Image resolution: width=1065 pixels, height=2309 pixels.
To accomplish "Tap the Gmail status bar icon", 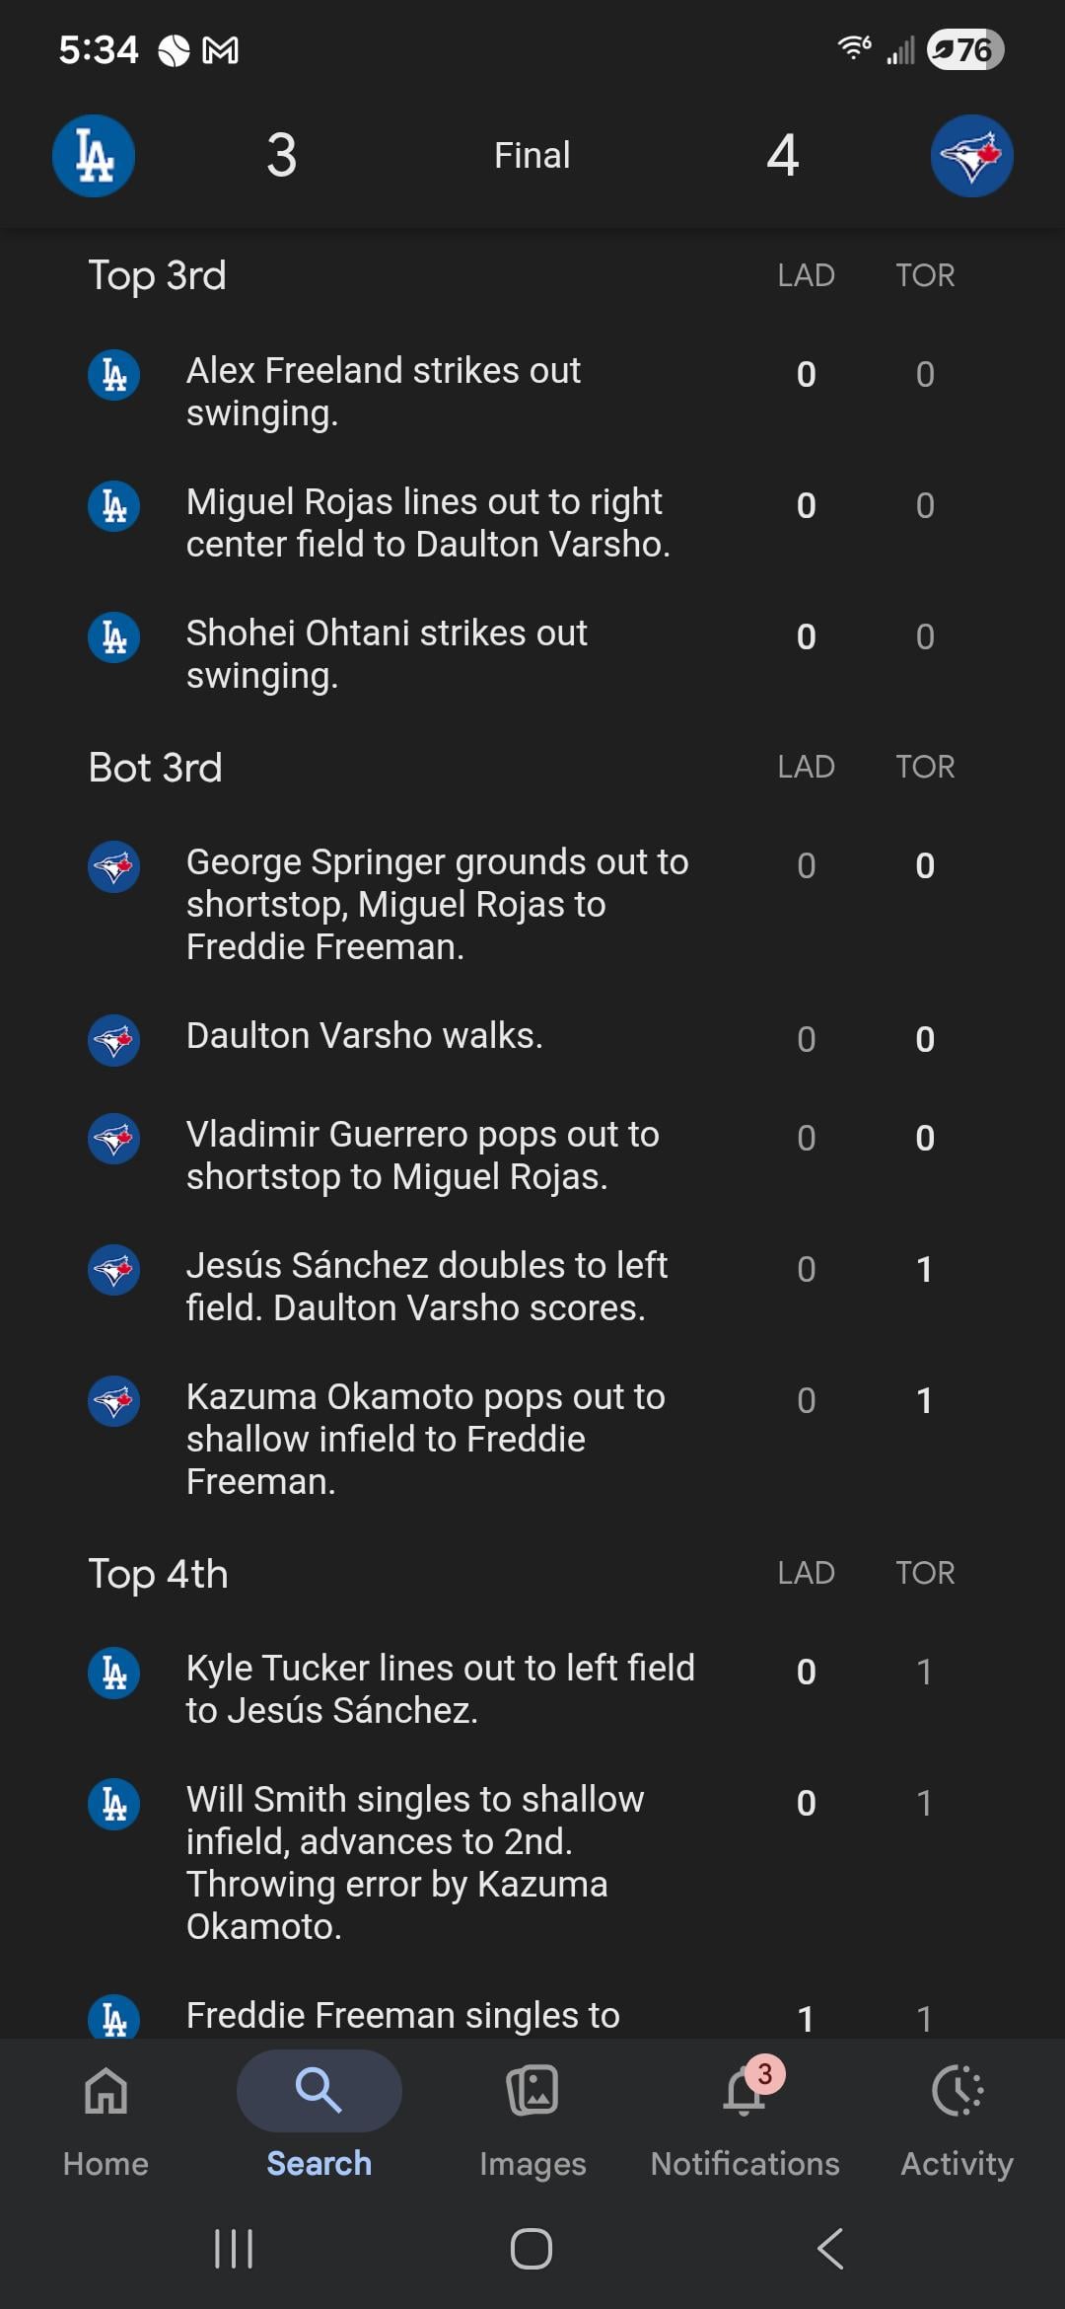I will point(220,50).
